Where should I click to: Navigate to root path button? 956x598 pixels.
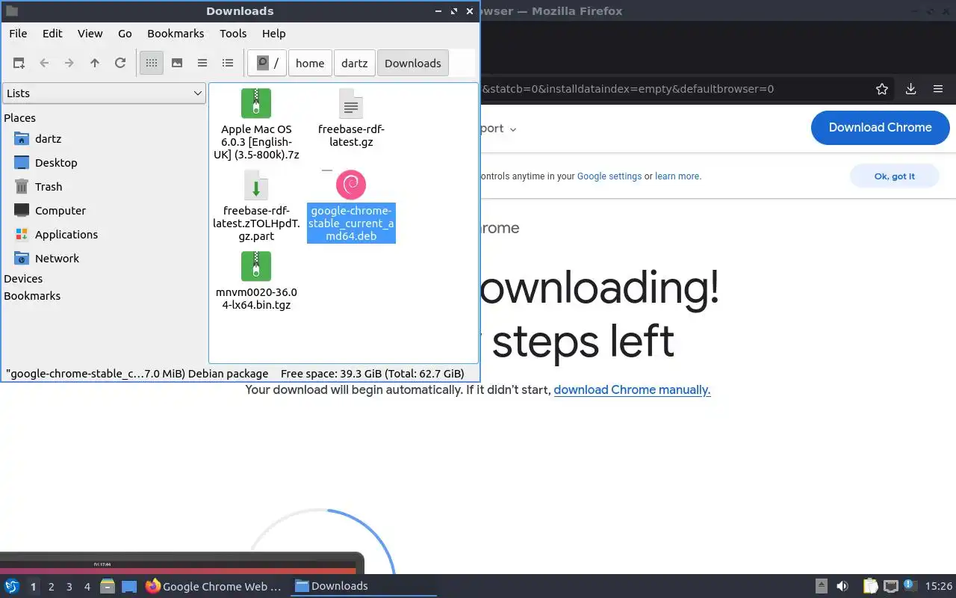pyautogui.click(x=267, y=63)
